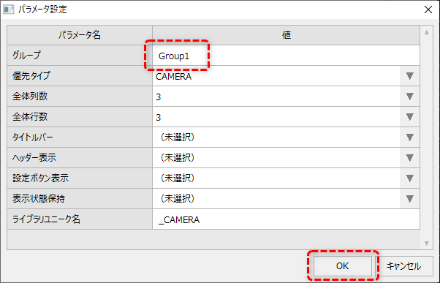Close the パラメータ設定 dialog
Viewport: 440px width, 283px height.
pos(428,10)
